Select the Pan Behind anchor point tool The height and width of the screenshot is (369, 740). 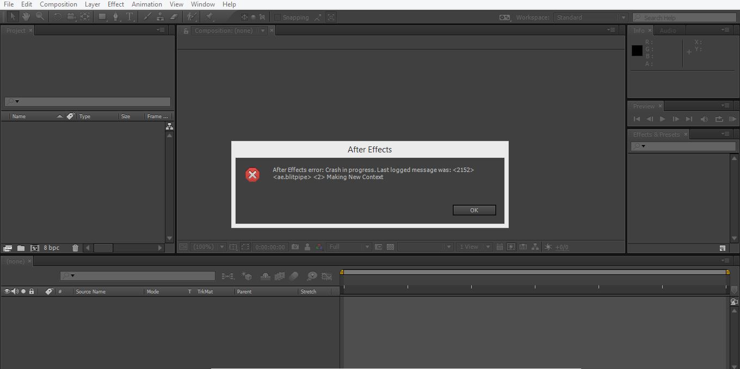(x=85, y=17)
